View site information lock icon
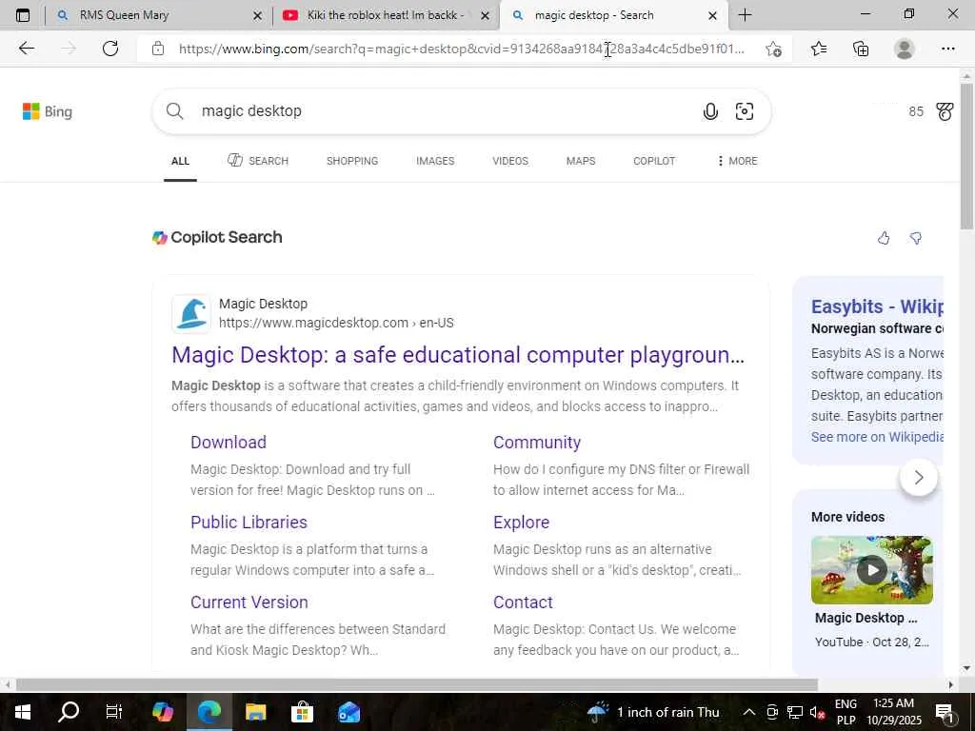The height and width of the screenshot is (731, 975). click(x=158, y=49)
